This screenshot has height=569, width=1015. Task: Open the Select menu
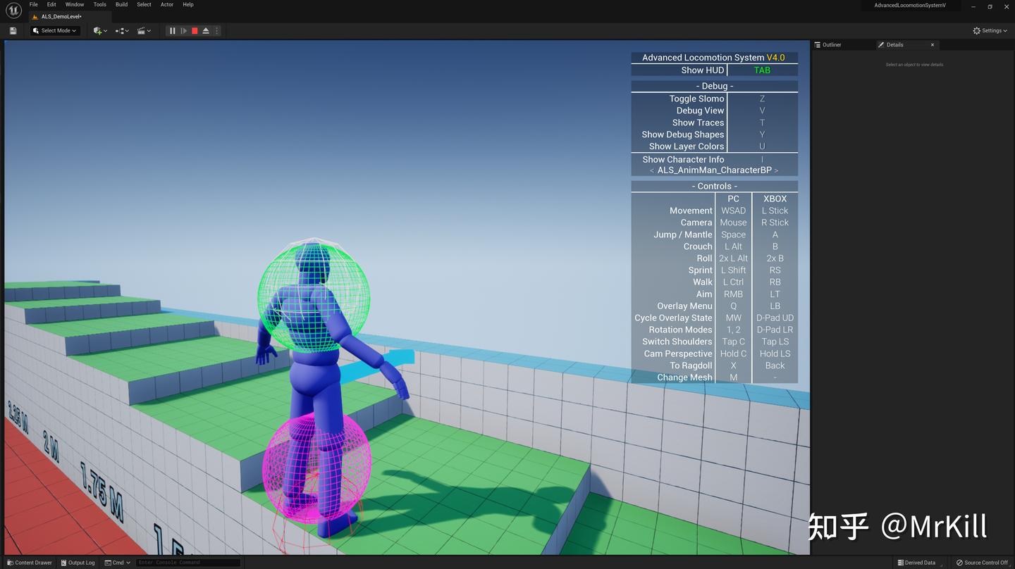pyautogui.click(x=144, y=4)
